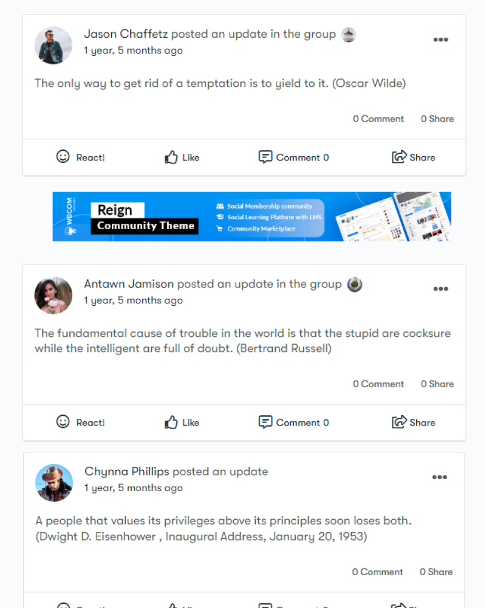Open the Chynna Phillips profile name link

(127, 472)
